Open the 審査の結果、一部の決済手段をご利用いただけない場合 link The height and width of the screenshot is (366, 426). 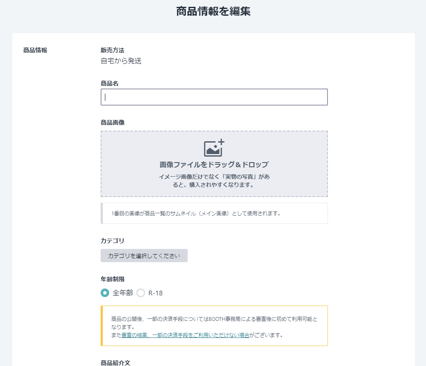[185, 335]
